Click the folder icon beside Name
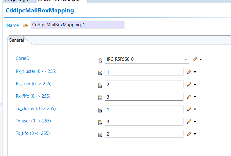This screenshot has height=156, width=231. click(26, 26)
